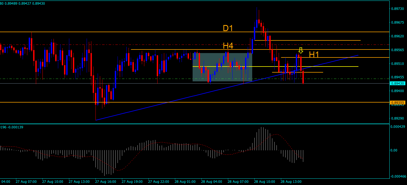407x185 pixels.
Task: Select the yellow horizontal line through rectangle
Action: coord(275,67)
